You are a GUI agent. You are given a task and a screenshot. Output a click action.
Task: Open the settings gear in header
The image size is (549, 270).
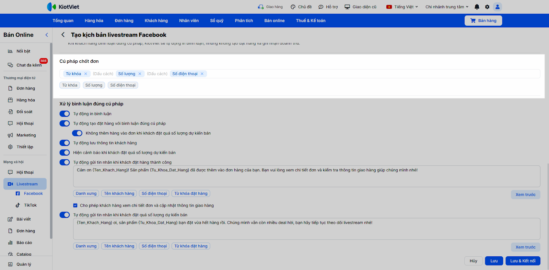point(487,7)
